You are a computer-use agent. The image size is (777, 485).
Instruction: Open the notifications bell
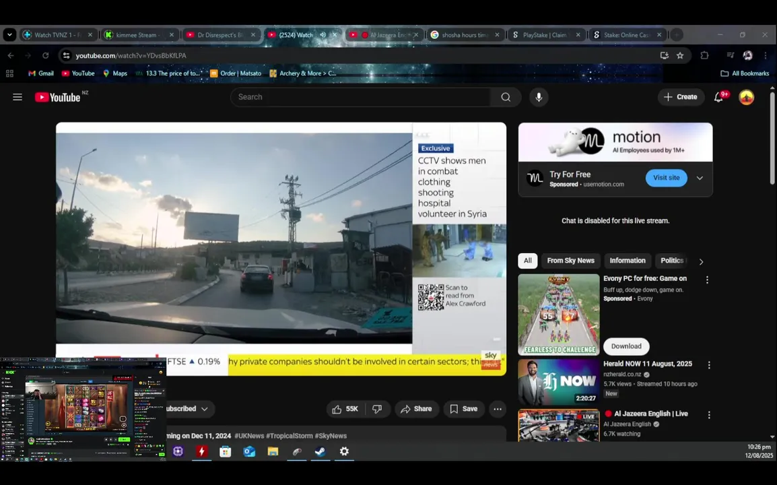point(718,97)
